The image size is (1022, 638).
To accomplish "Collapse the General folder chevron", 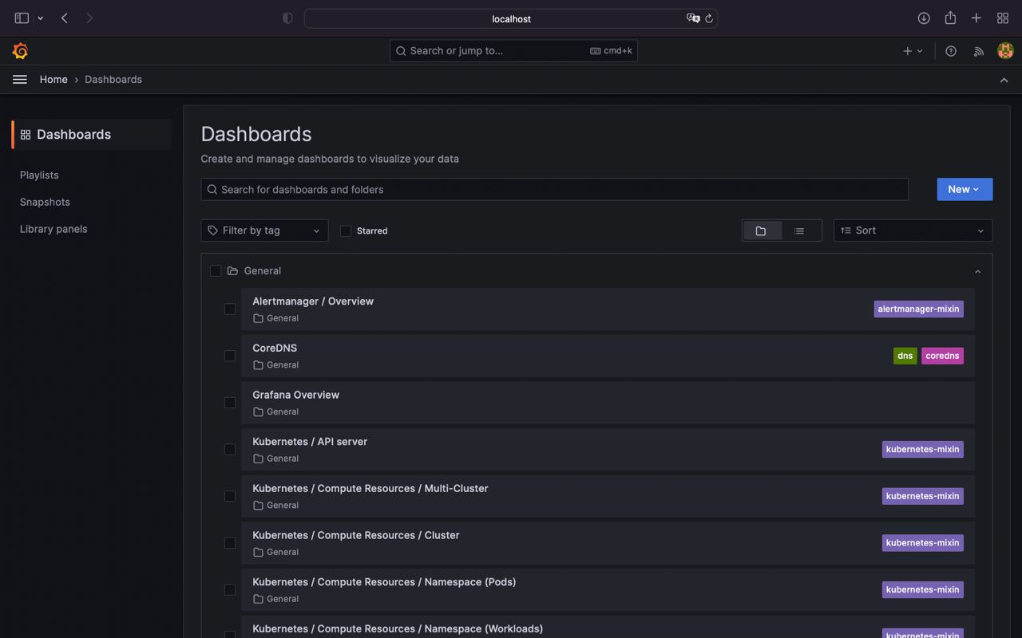I will click(x=977, y=272).
